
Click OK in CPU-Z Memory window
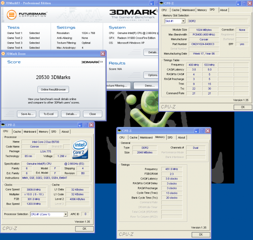pyautogui.click(x=201, y=234)
